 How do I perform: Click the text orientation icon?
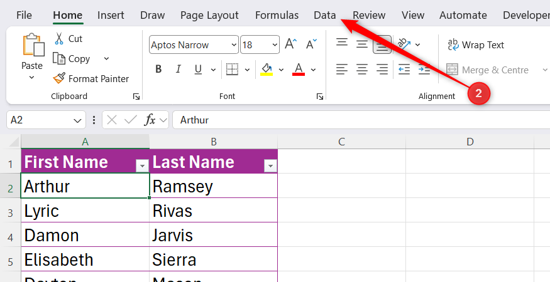point(404,44)
